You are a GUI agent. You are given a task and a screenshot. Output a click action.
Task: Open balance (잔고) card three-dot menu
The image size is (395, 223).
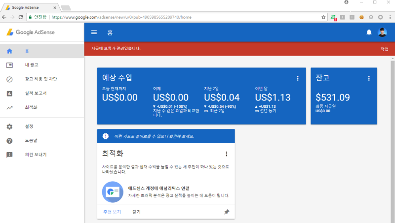tap(369, 78)
